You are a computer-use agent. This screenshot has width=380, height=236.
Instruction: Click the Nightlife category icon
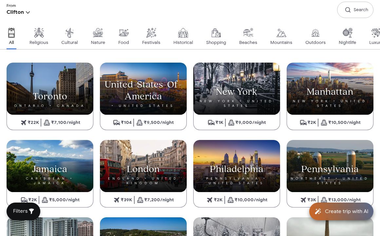click(347, 33)
